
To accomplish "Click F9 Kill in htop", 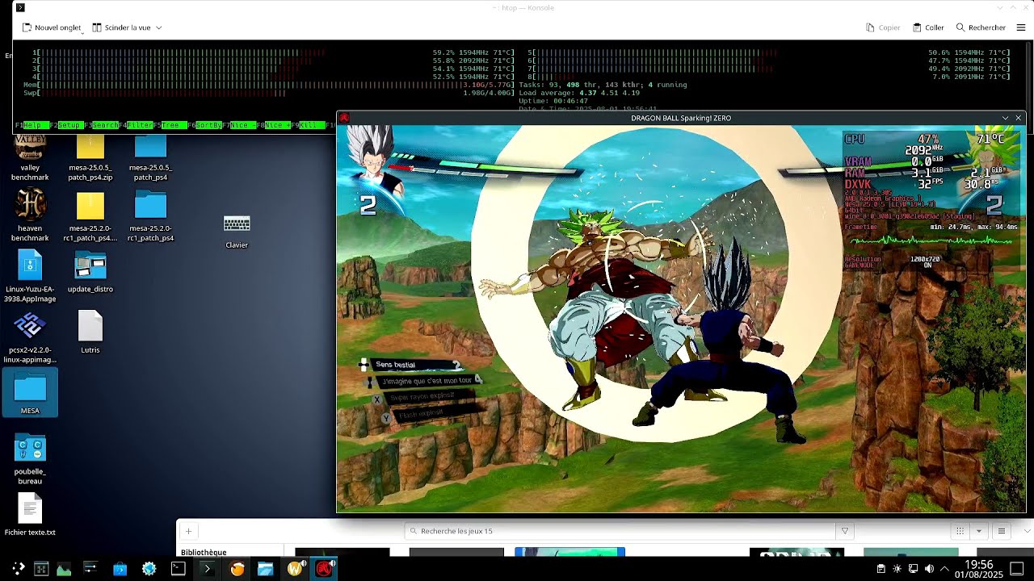I will pos(309,125).
